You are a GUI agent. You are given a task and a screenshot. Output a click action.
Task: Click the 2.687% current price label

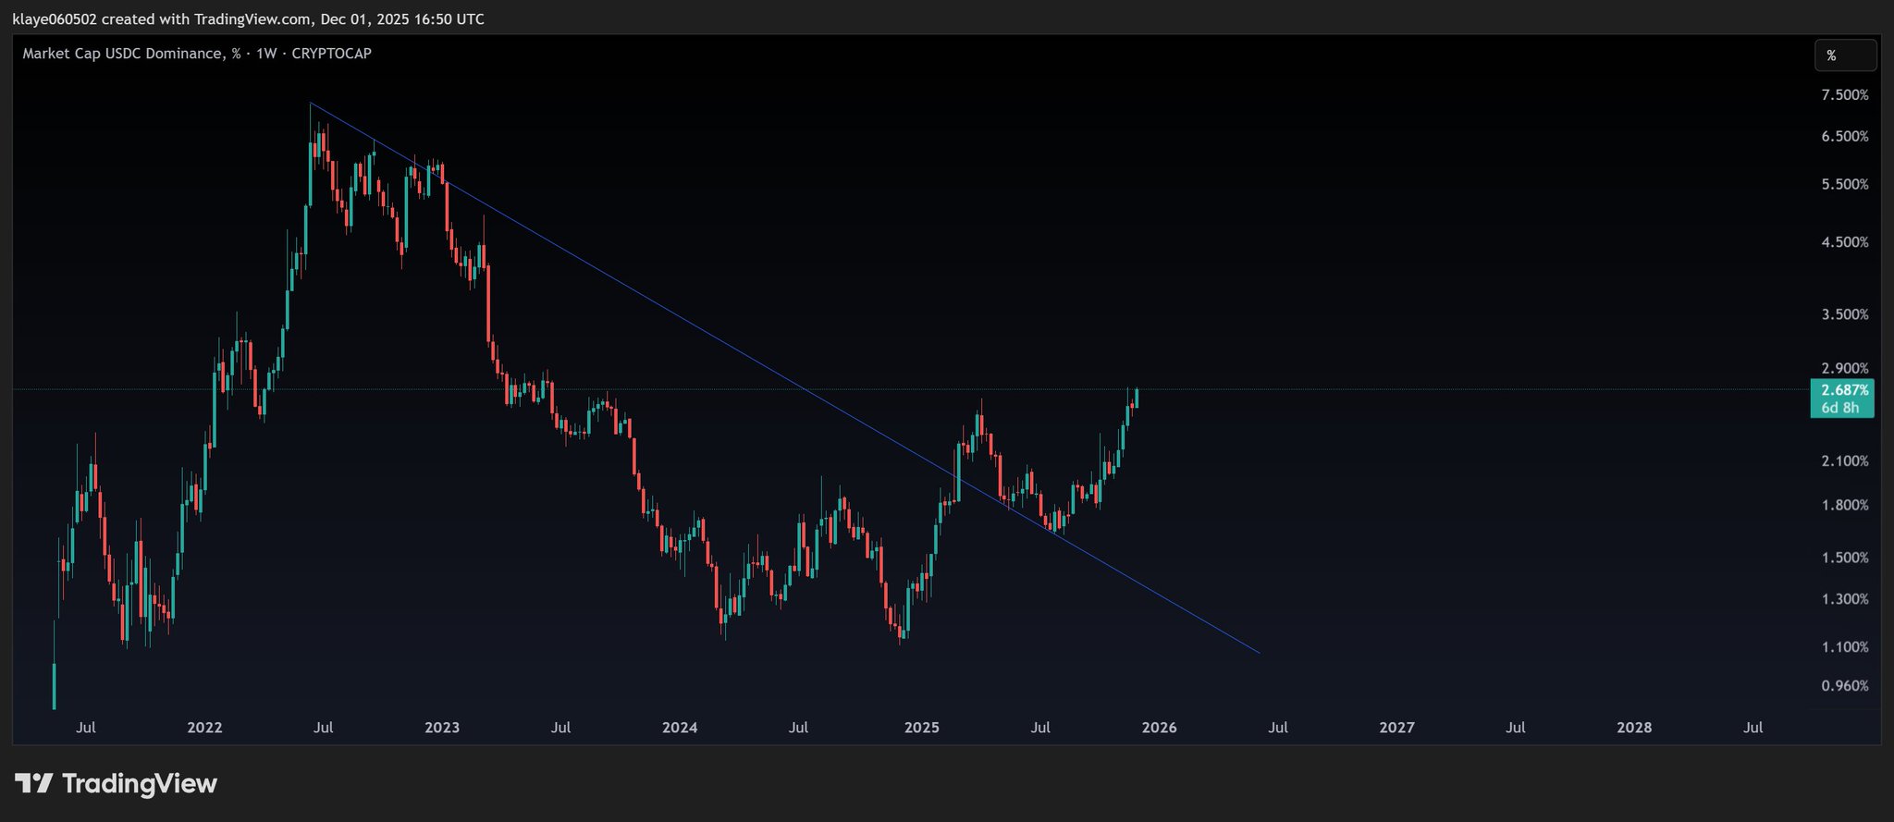pos(1844,390)
